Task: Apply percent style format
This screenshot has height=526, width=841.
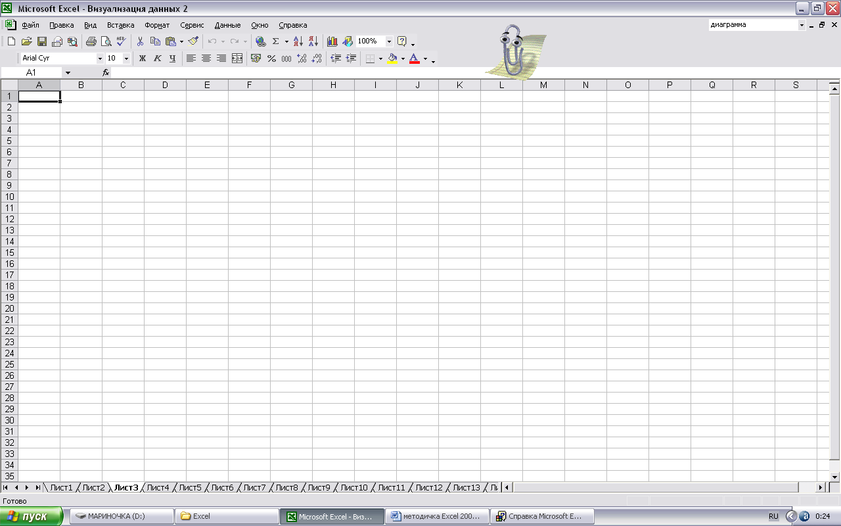Action: pyautogui.click(x=271, y=59)
